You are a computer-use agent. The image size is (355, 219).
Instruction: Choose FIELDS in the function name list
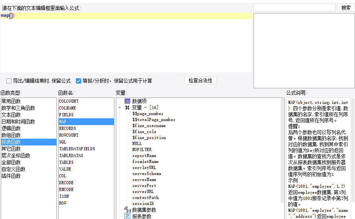pyautogui.click(x=86, y=115)
